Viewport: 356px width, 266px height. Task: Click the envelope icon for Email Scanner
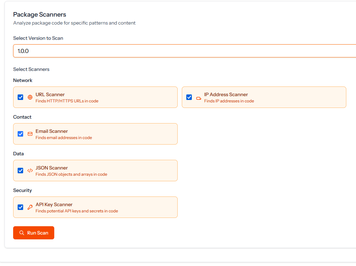30,134
